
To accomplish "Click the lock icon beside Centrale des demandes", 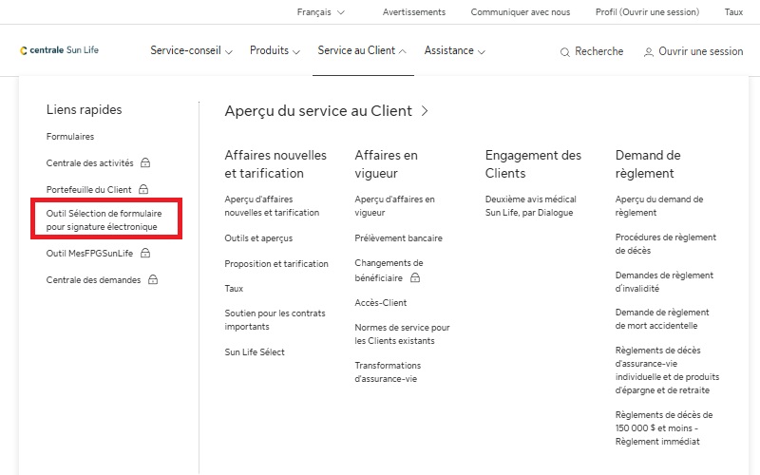I will click(x=152, y=280).
